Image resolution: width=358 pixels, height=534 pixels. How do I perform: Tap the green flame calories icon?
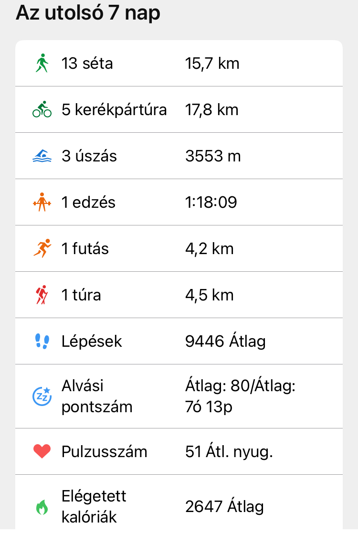click(42, 506)
